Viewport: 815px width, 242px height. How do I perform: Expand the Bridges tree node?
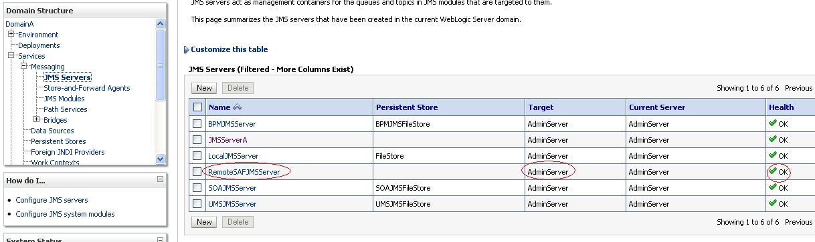click(x=37, y=119)
